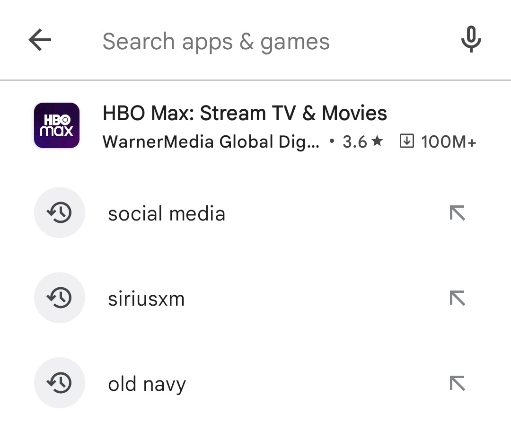Tap the HBO Max title text
Viewport: 511px width, 423px height.
(245, 113)
